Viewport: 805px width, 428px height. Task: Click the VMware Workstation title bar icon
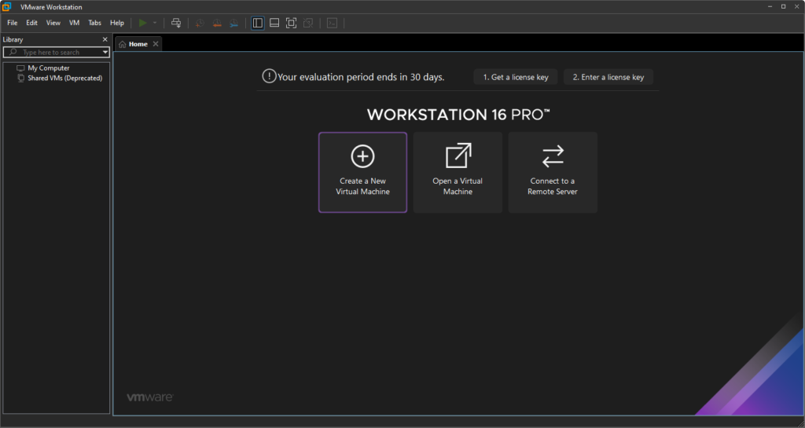[x=6, y=6]
